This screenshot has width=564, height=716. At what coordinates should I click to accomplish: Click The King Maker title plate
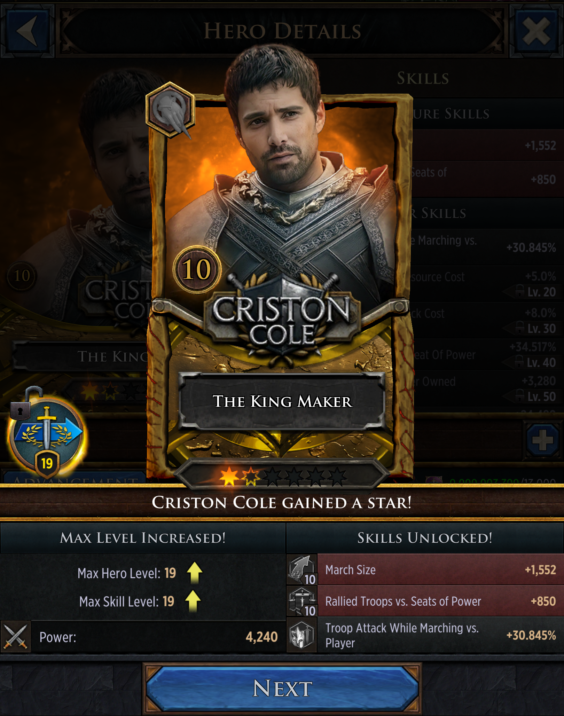282,401
